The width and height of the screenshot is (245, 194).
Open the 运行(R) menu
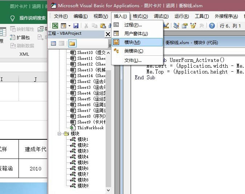181,16
